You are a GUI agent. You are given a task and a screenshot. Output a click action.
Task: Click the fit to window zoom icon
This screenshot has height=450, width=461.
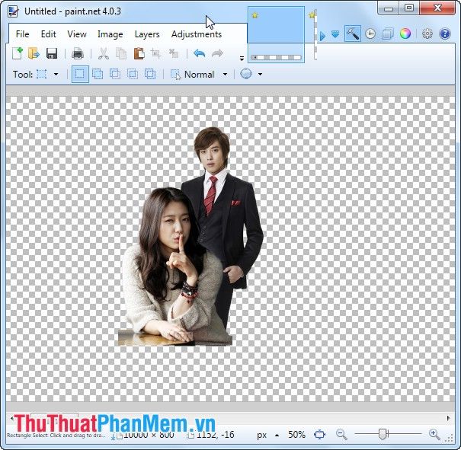tap(319, 434)
